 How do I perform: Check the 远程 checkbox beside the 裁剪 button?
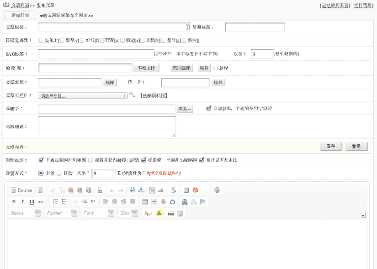(216, 68)
